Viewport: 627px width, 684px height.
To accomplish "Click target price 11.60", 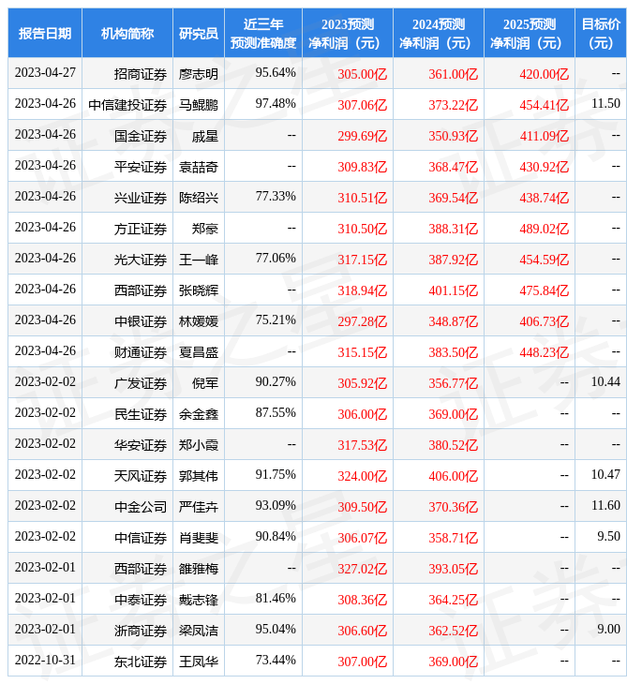I will tap(605, 506).
